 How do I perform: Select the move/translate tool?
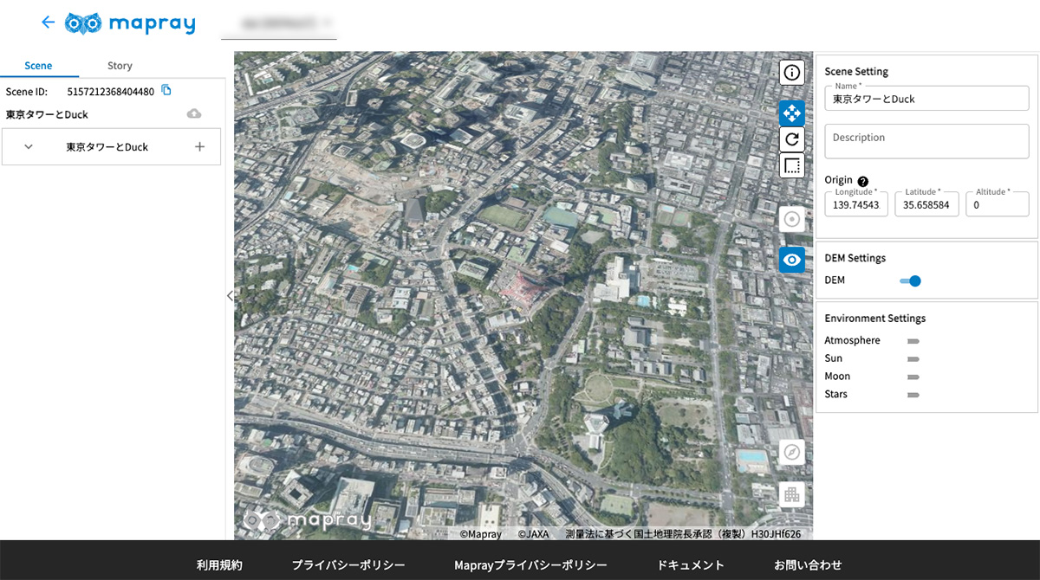[x=791, y=113]
